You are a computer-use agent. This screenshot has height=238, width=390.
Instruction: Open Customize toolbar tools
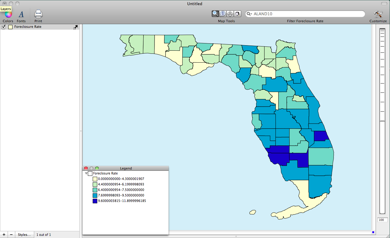click(x=378, y=14)
